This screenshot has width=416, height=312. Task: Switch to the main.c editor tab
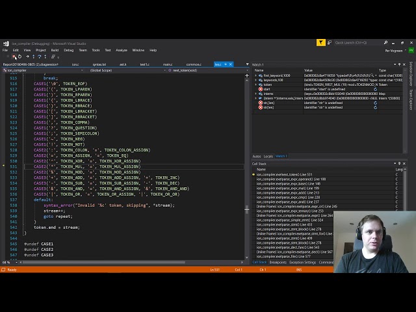[x=168, y=64]
